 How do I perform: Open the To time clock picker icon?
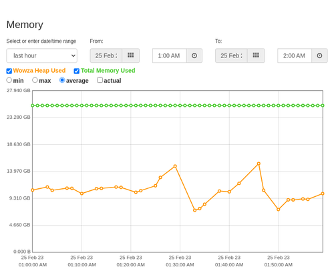[x=319, y=55]
